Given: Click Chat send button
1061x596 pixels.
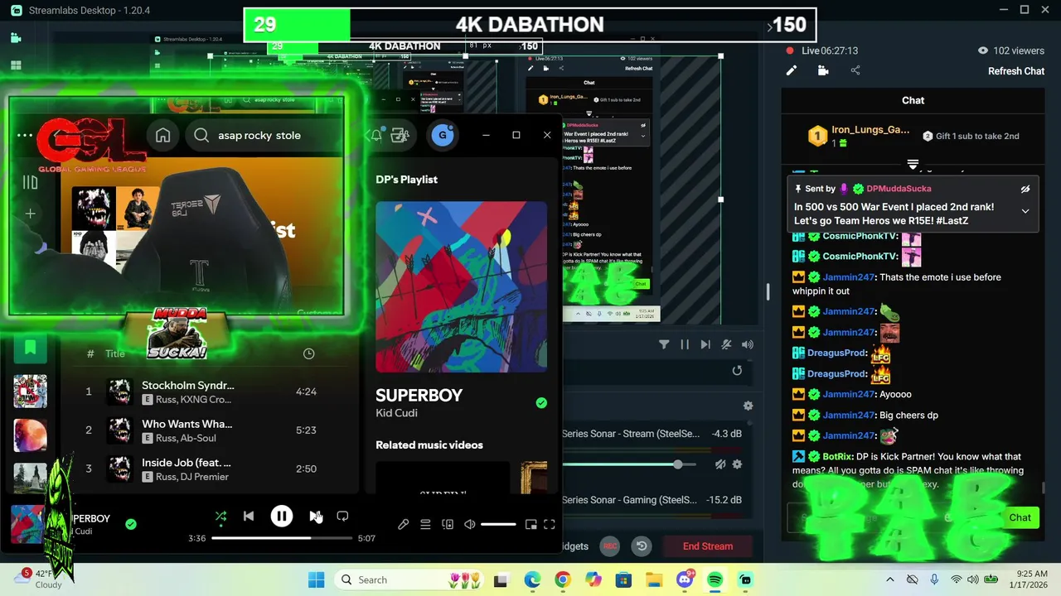Looking at the screenshot, I should [1020, 517].
